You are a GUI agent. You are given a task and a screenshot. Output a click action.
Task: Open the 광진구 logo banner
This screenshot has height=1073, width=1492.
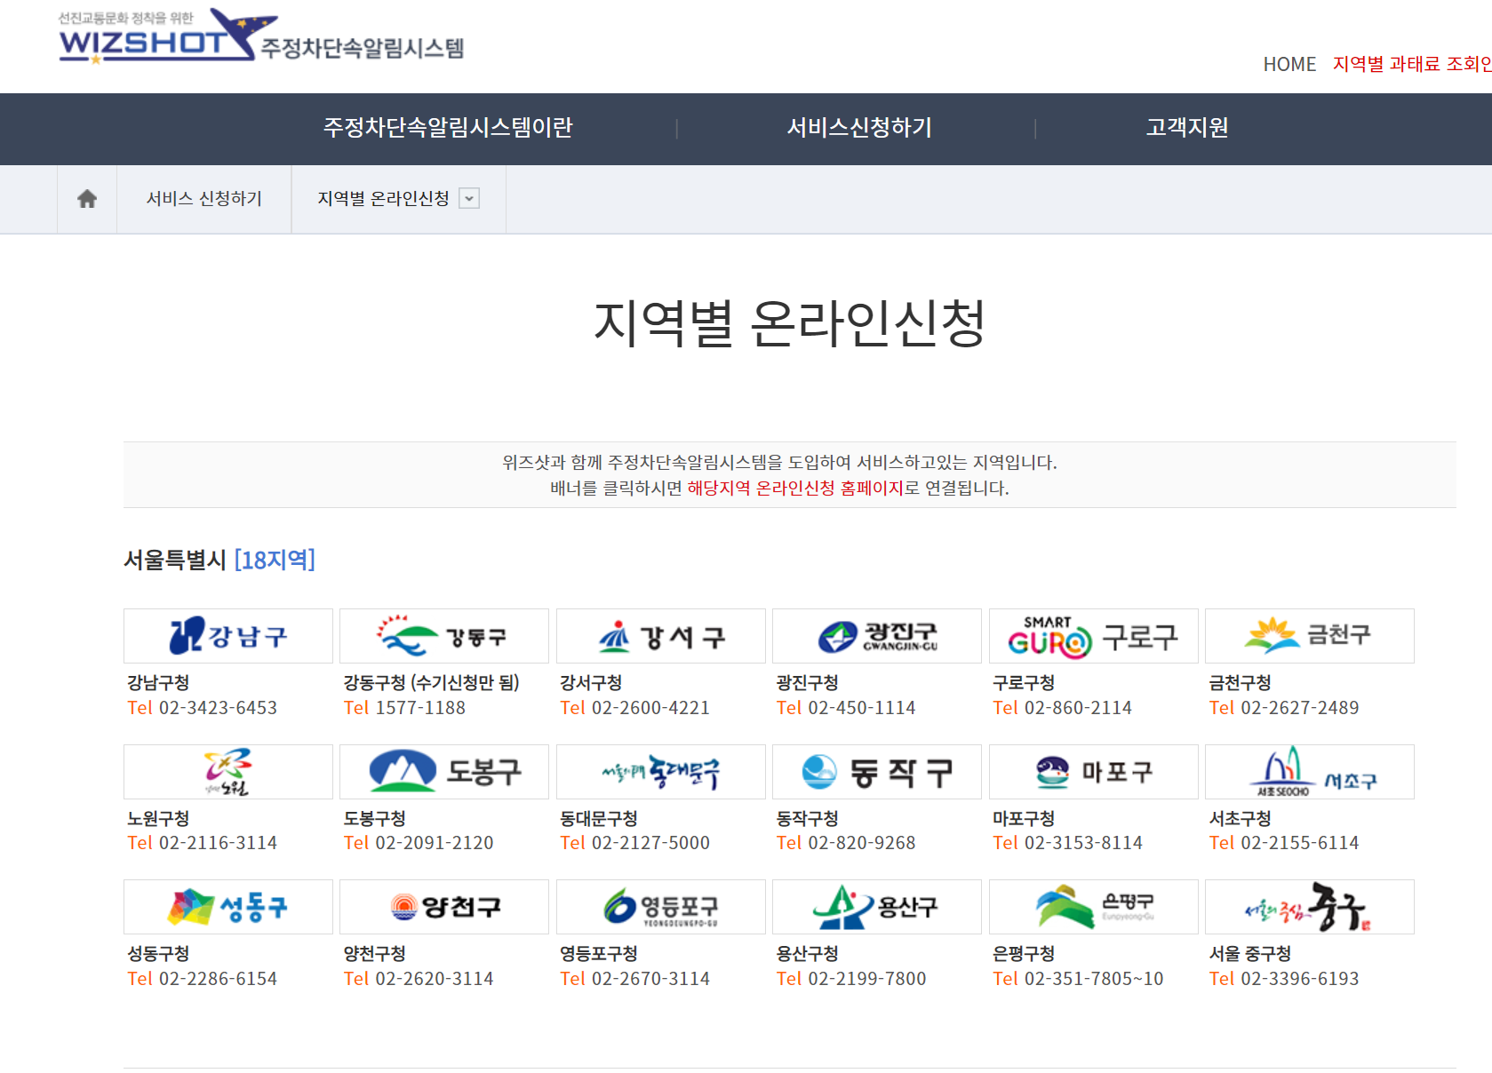[877, 636]
